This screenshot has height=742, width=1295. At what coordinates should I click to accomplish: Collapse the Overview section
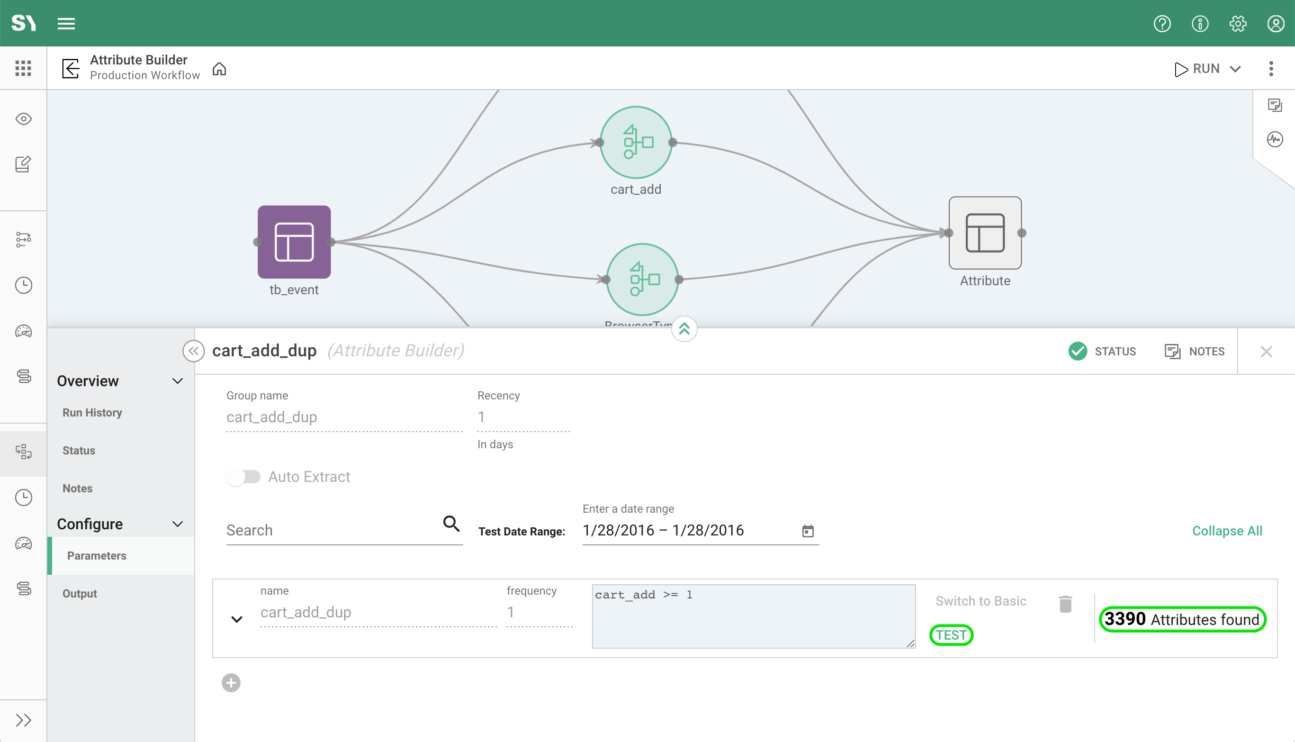click(x=177, y=380)
